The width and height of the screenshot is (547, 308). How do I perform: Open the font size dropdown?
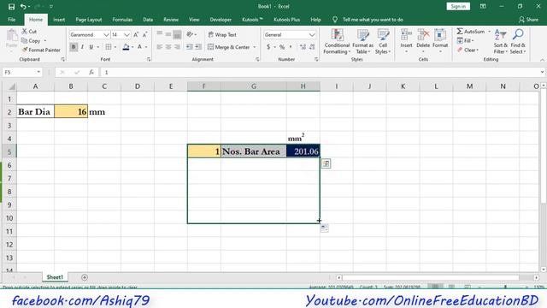click(x=126, y=34)
